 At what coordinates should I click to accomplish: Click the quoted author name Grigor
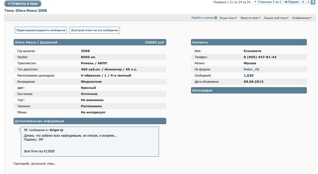(55, 130)
